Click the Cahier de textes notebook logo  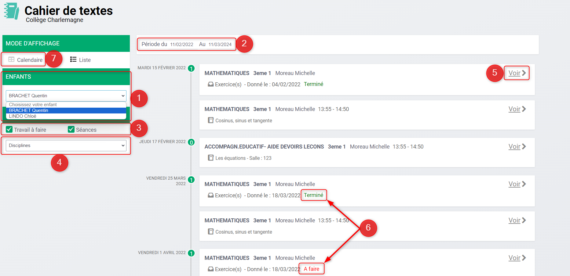click(12, 11)
